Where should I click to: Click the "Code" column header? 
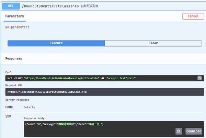[x=9, y=107]
